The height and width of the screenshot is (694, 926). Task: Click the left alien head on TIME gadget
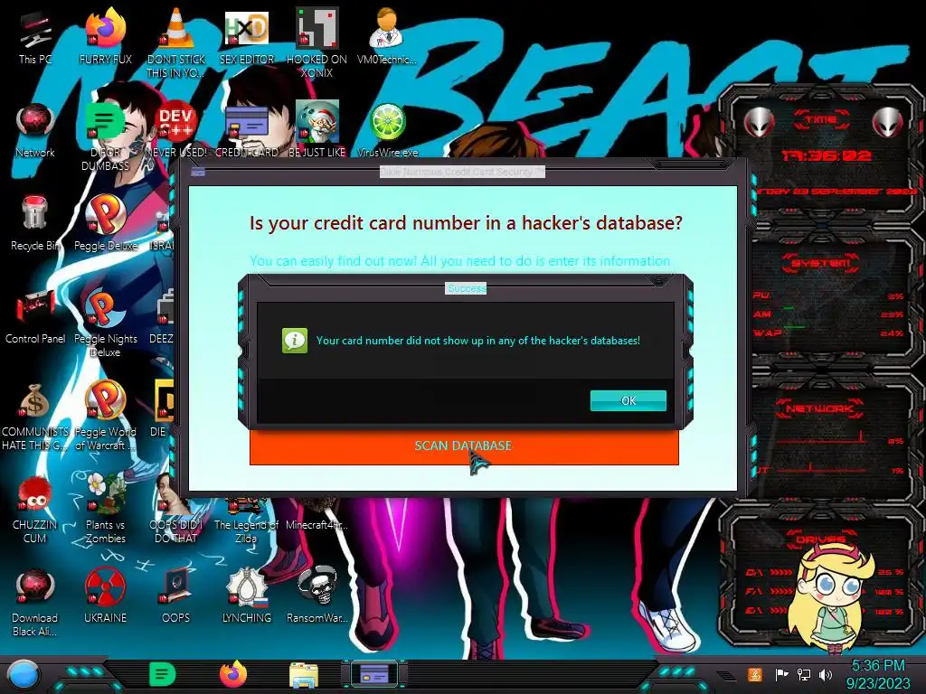759,123
